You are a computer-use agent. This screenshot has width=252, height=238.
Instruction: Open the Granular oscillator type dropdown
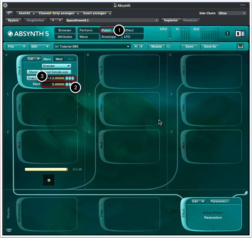coord(57,66)
